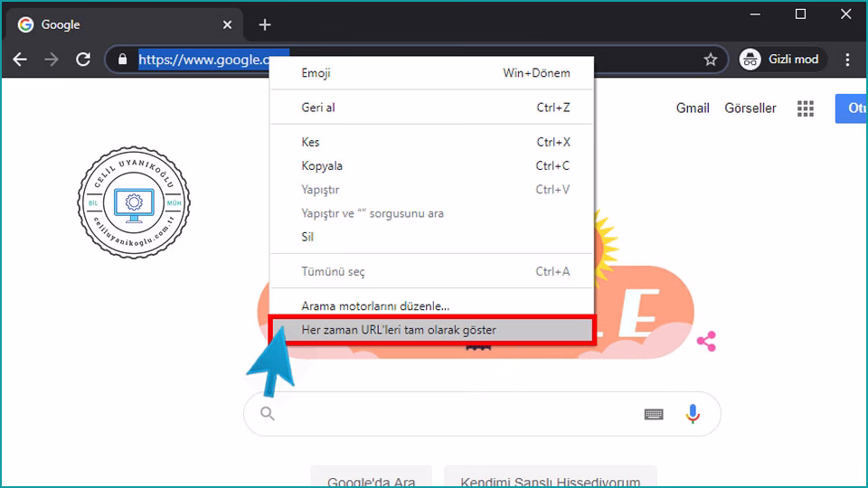Choose Geri al from the context menu
The height and width of the screenshot is (488, 868).
coord(431,108)
